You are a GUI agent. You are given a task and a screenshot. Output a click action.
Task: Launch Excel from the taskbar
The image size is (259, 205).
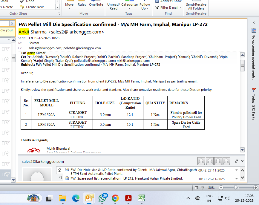click(141, 198)
